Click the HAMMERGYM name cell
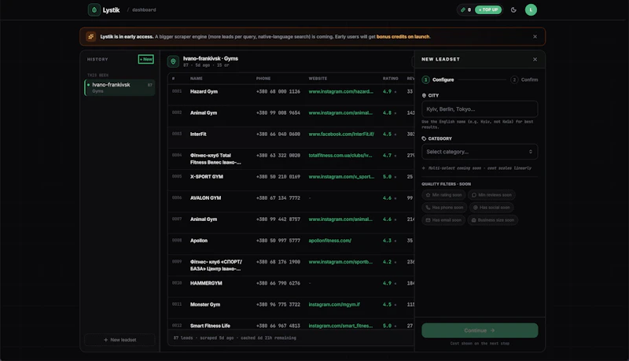Screen dimensions: 629x361 (206, 283)
